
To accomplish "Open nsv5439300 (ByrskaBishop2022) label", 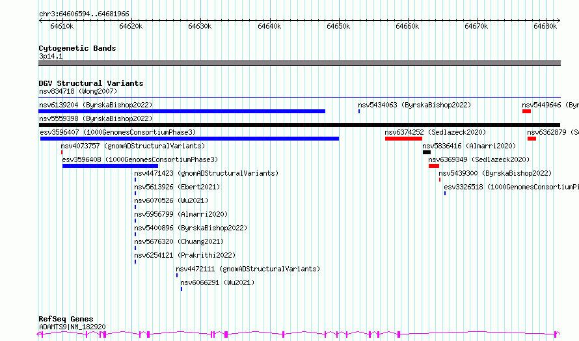I will (x=495, y=173).
